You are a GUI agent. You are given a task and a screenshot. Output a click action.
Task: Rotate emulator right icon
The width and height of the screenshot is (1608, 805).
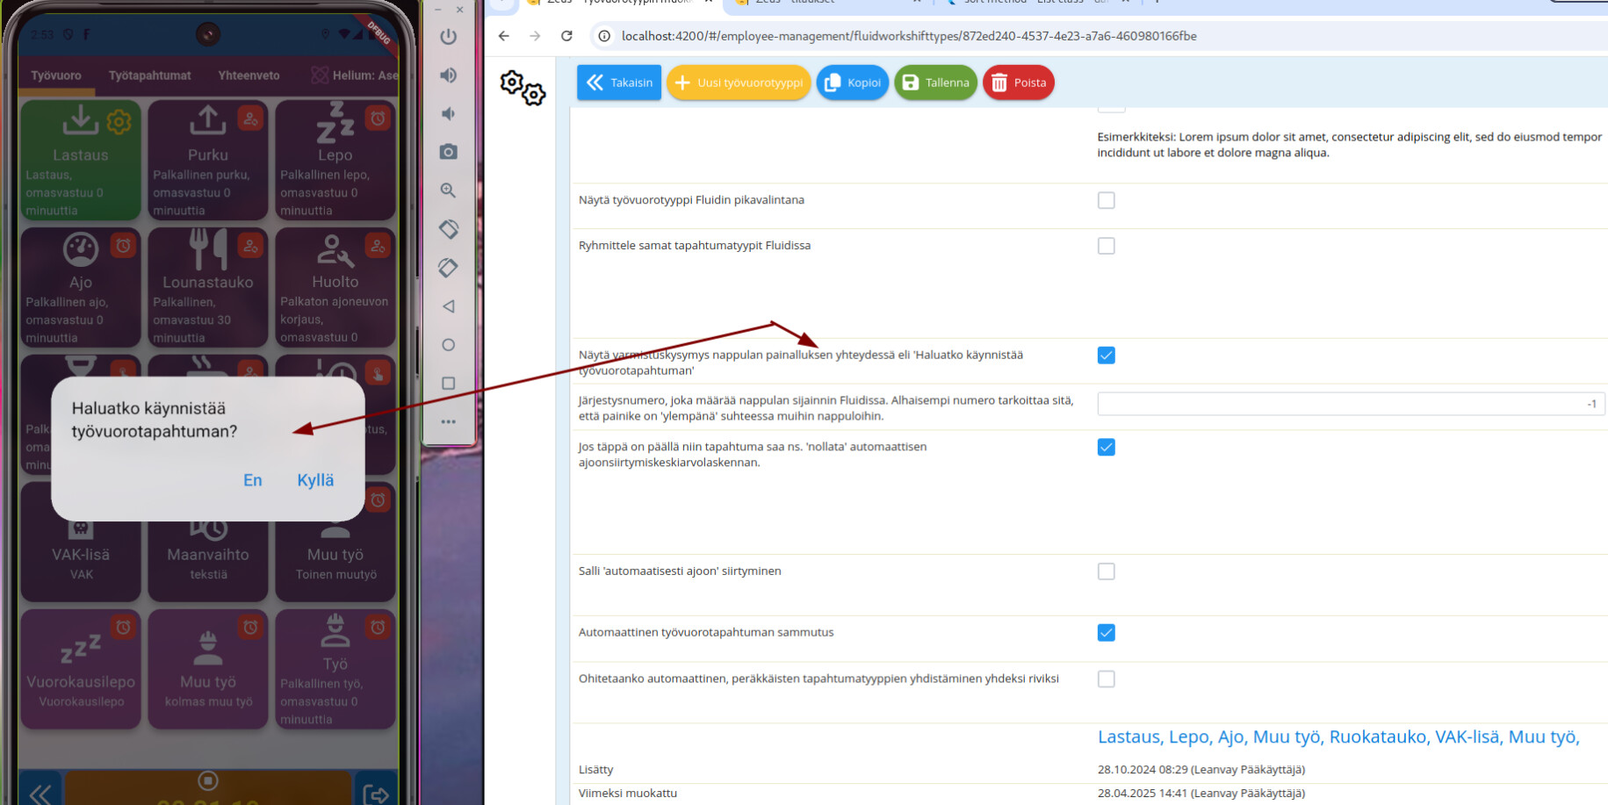(x=448, y=268)
